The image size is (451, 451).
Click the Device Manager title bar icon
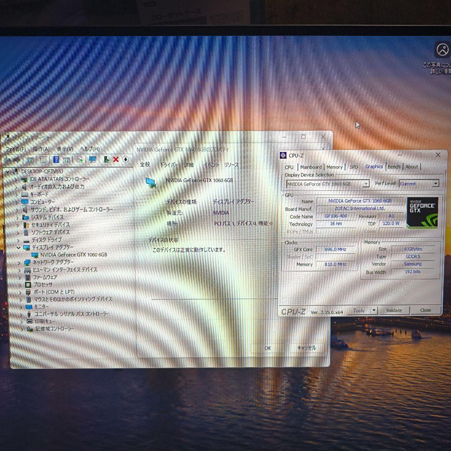tap(8, 137)
